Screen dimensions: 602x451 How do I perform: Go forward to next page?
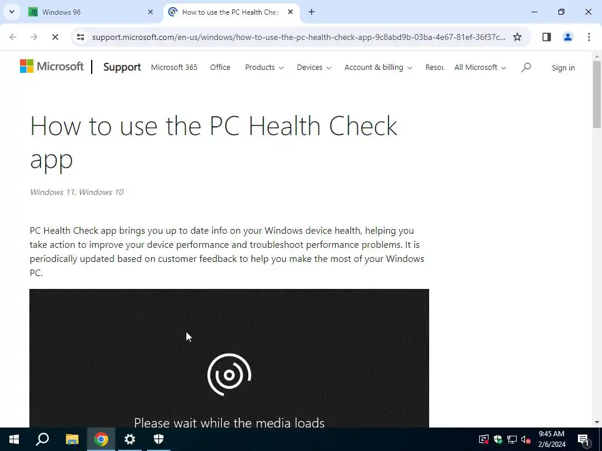pos(34,37)
